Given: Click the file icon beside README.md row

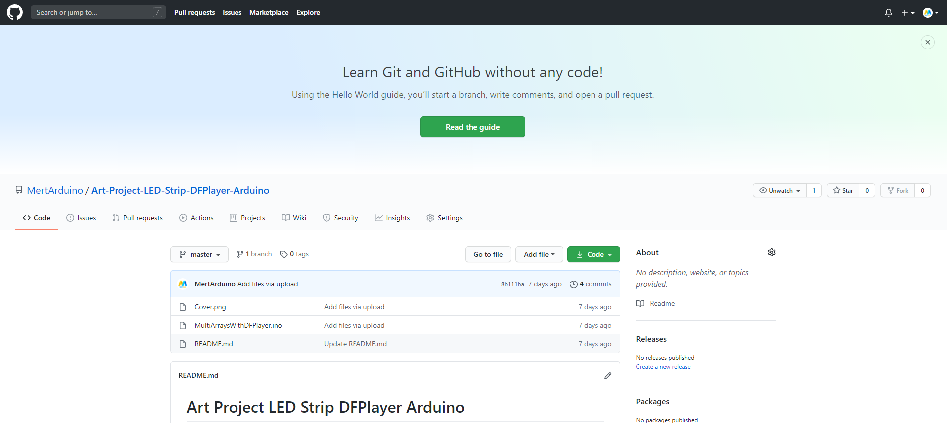Looking at the screenshot, I should click(183, 344).
